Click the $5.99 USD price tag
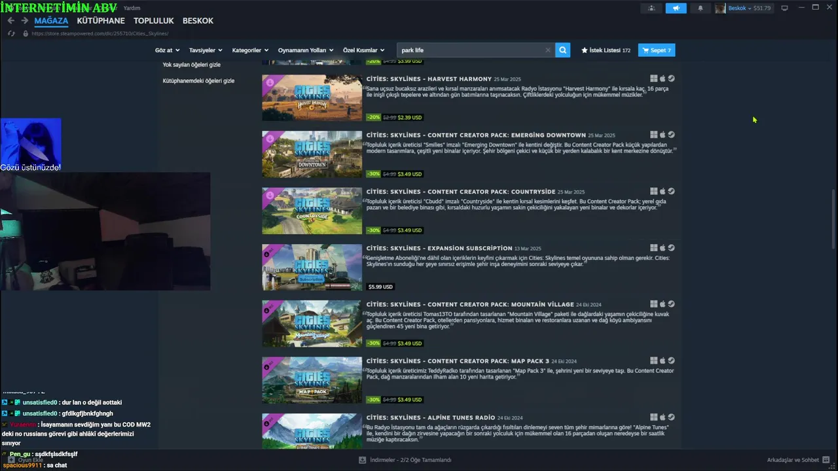The width and height of the screenshot is (838, 471). [x=380, y=287]
